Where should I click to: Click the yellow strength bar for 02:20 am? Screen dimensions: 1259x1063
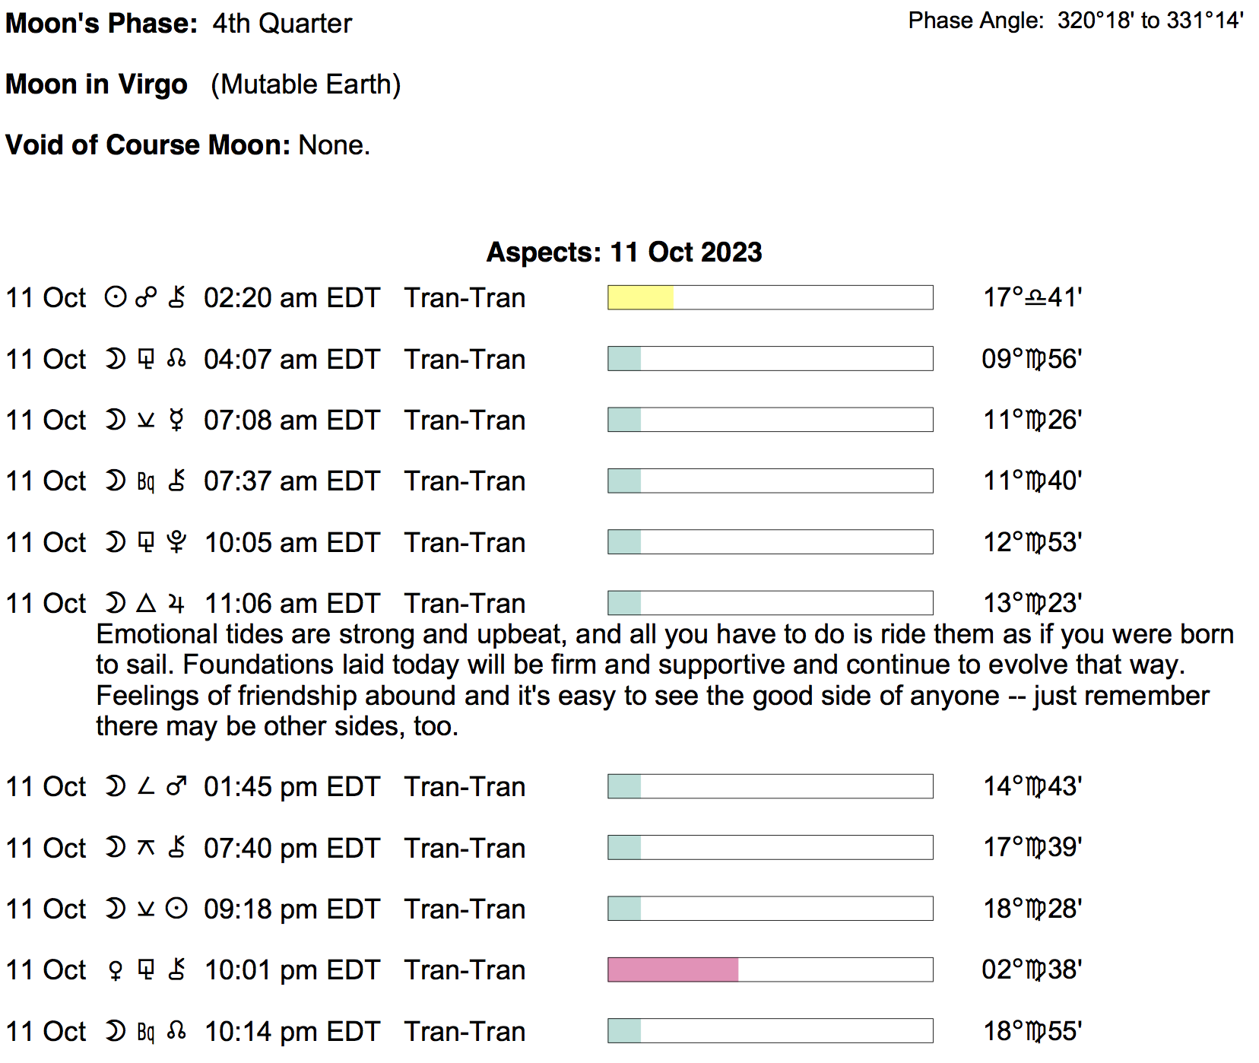pyautogui.click(x=640, y=297)
